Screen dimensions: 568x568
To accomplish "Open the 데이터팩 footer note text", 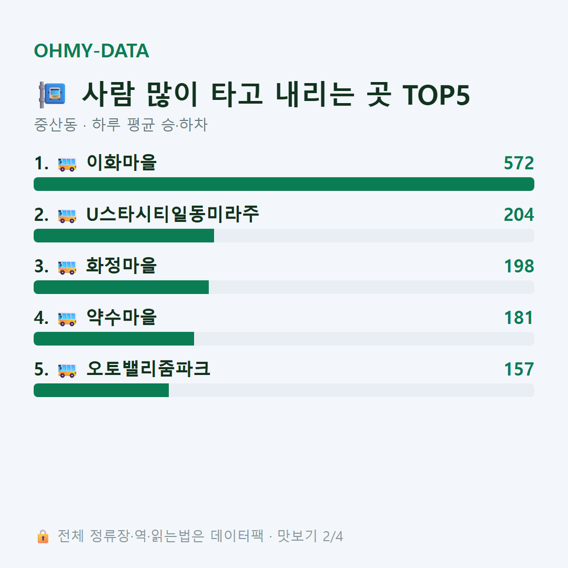I will (x=200, y=536).
